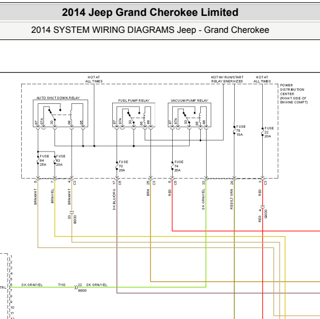Click the vertical "DK GRN/YEL" label at pin 33
Image resolution: width=320 pixels, height=319 pixels.
[203, 199]
